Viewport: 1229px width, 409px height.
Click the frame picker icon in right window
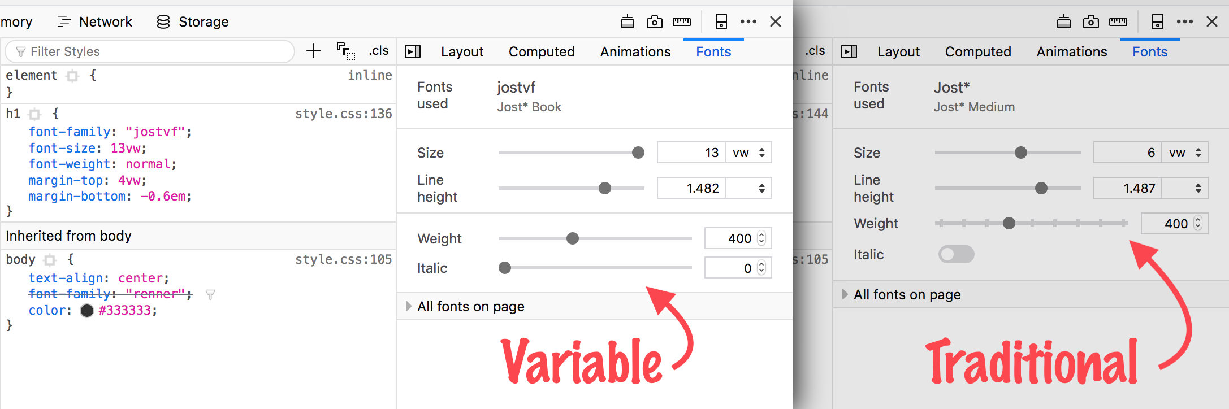pos(1063,22)
